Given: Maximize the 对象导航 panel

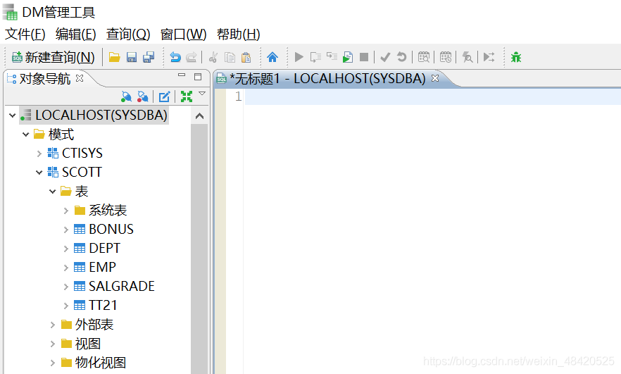Looking at the screenshot, I should (198, 77).
